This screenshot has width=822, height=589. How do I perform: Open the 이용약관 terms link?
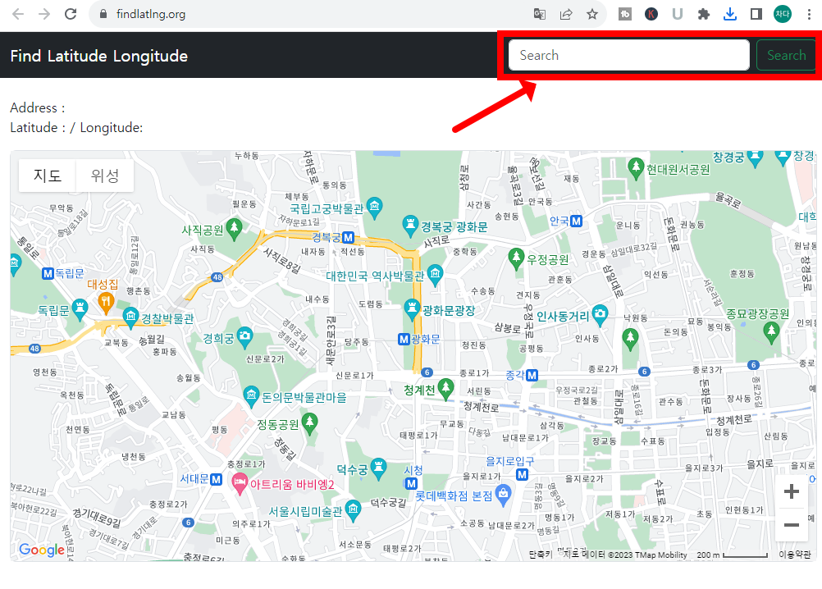795,555
